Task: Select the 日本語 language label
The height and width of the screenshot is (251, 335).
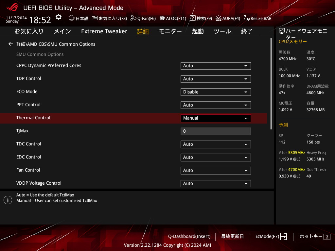Action: (x=82, y=18)
